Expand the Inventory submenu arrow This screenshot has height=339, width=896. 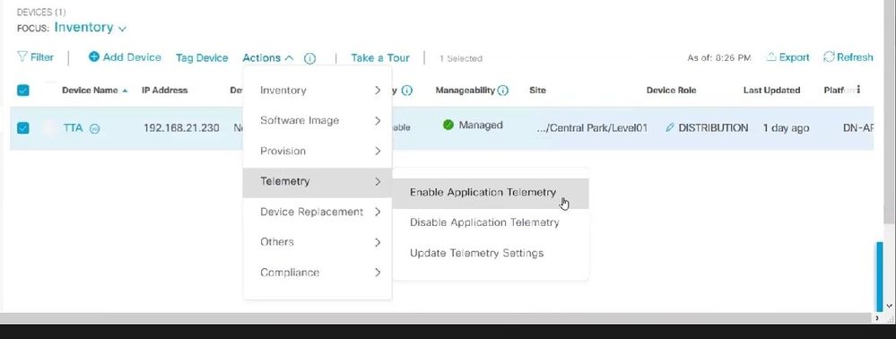point(378,91)
